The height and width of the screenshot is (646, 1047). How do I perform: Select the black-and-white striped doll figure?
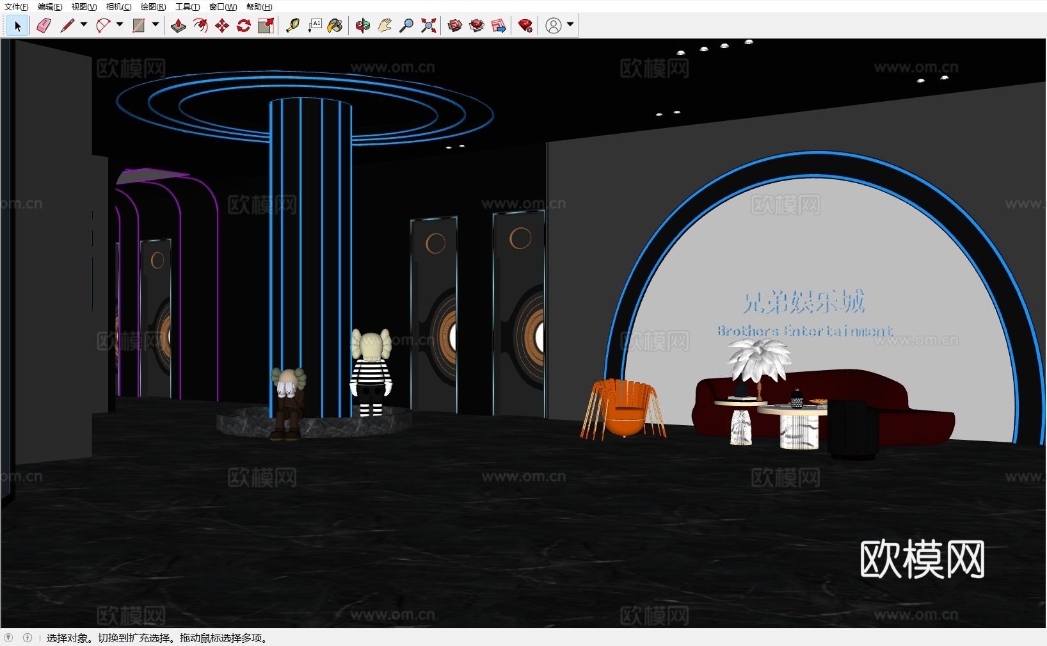371,373
